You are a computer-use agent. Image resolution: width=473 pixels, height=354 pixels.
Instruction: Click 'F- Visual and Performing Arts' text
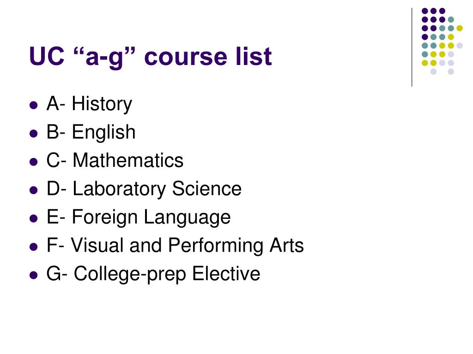[175, 245]
